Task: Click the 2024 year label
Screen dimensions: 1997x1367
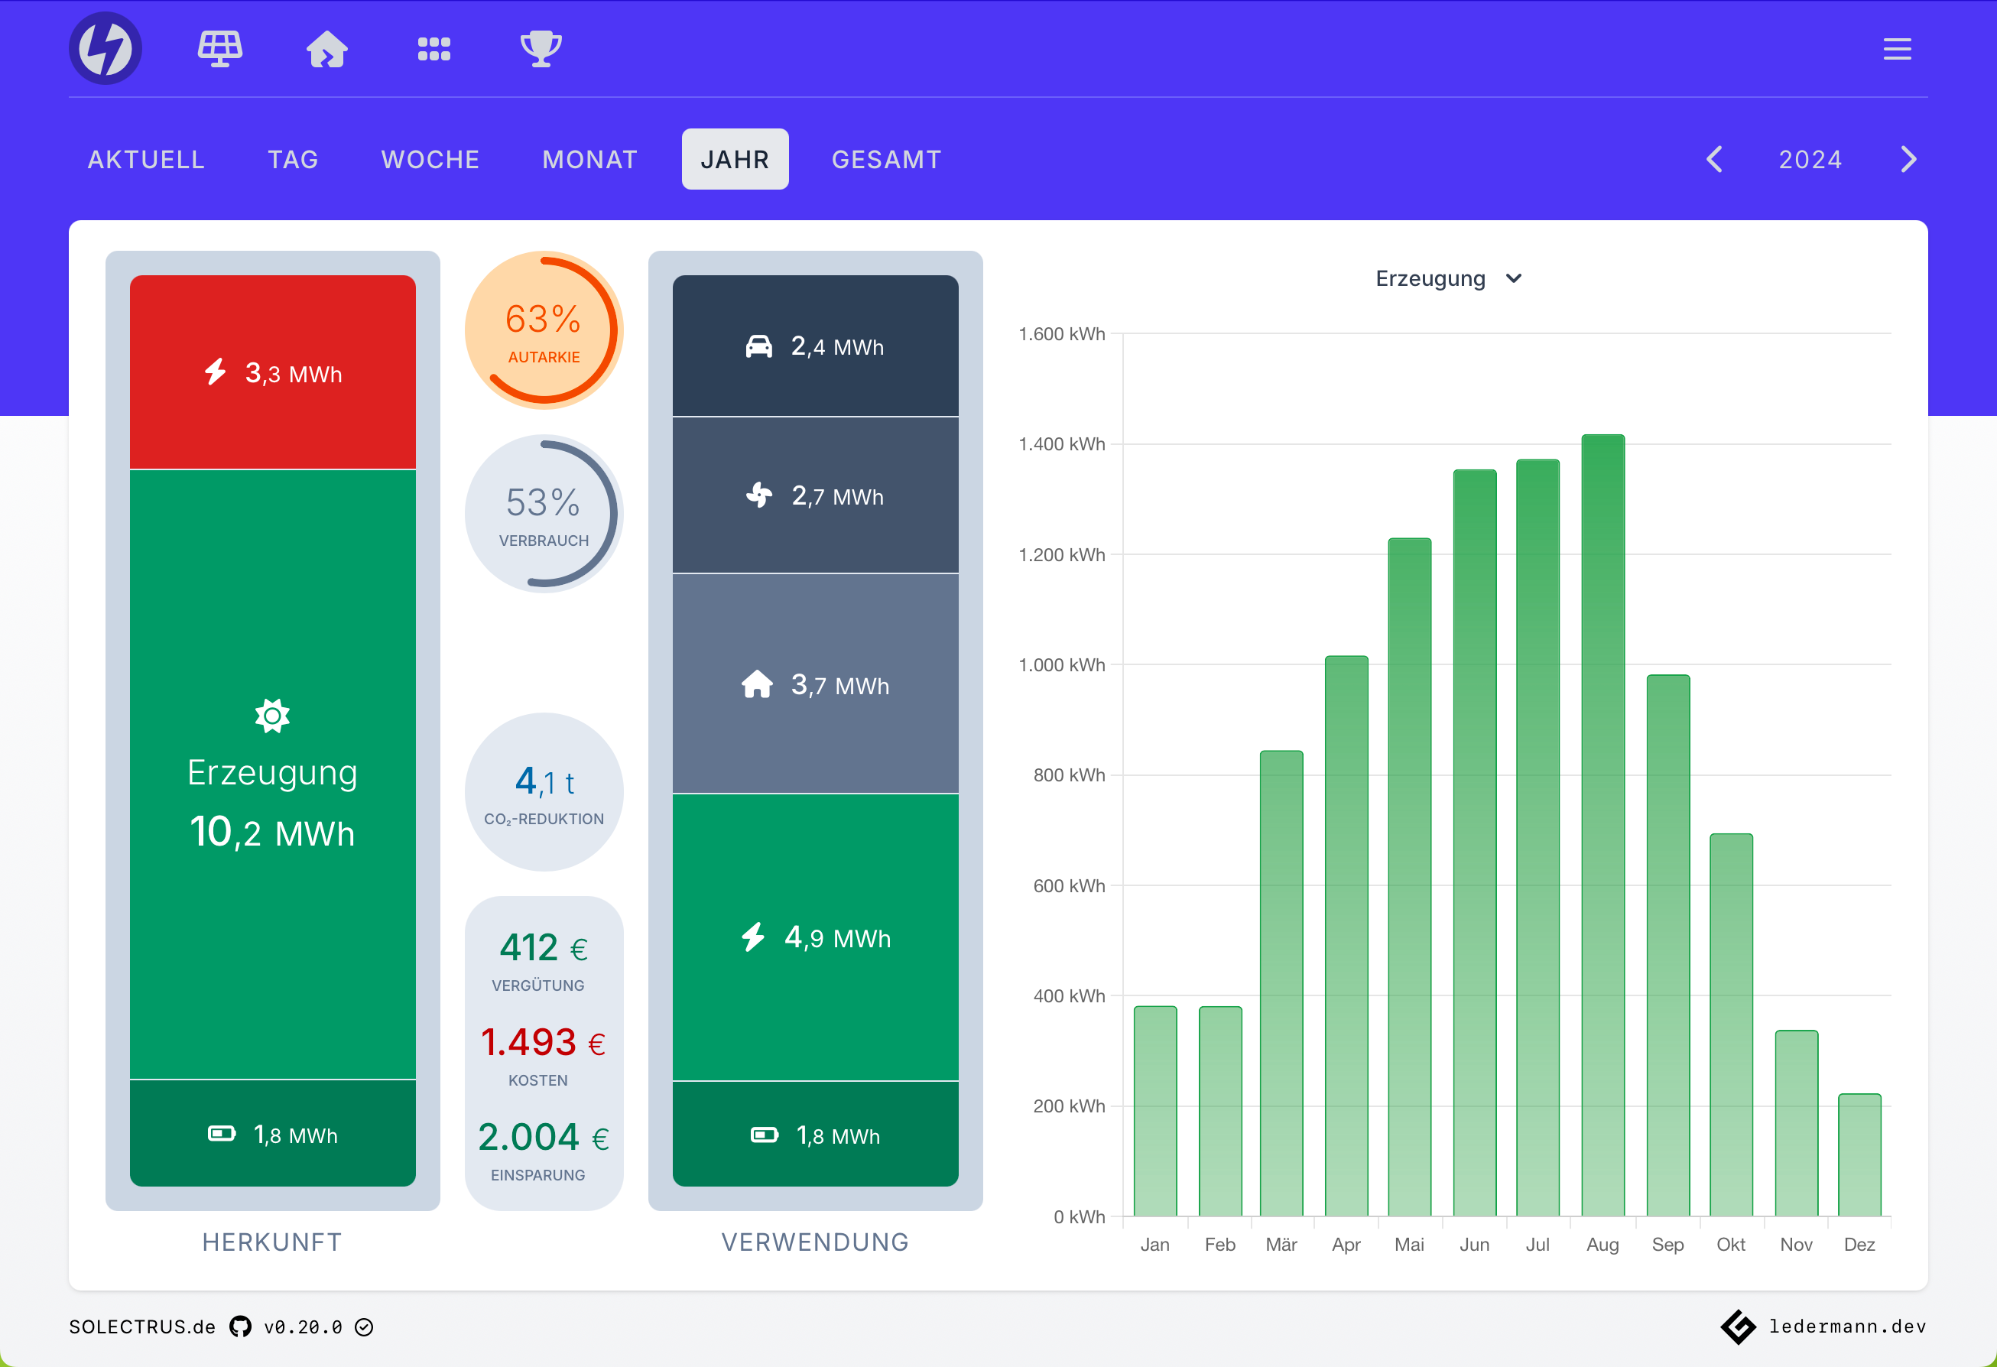Action: point(1810,159)
